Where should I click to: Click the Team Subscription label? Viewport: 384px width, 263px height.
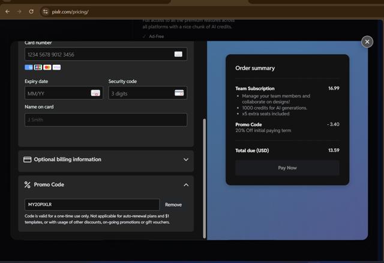[x=255, y=88]
